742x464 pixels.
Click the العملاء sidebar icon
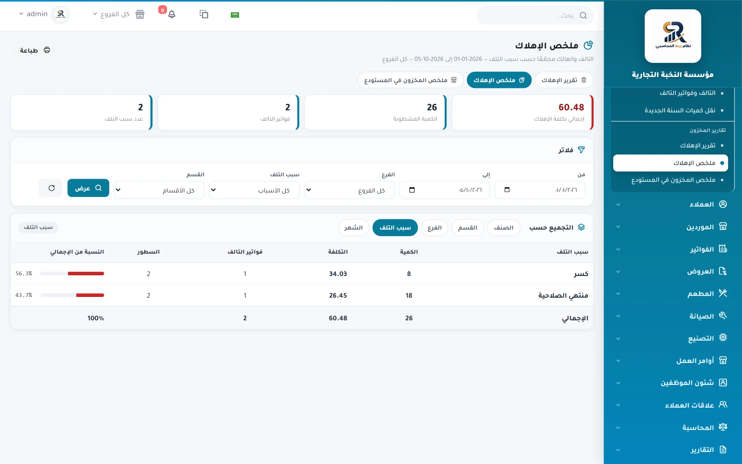click(723, 204)
